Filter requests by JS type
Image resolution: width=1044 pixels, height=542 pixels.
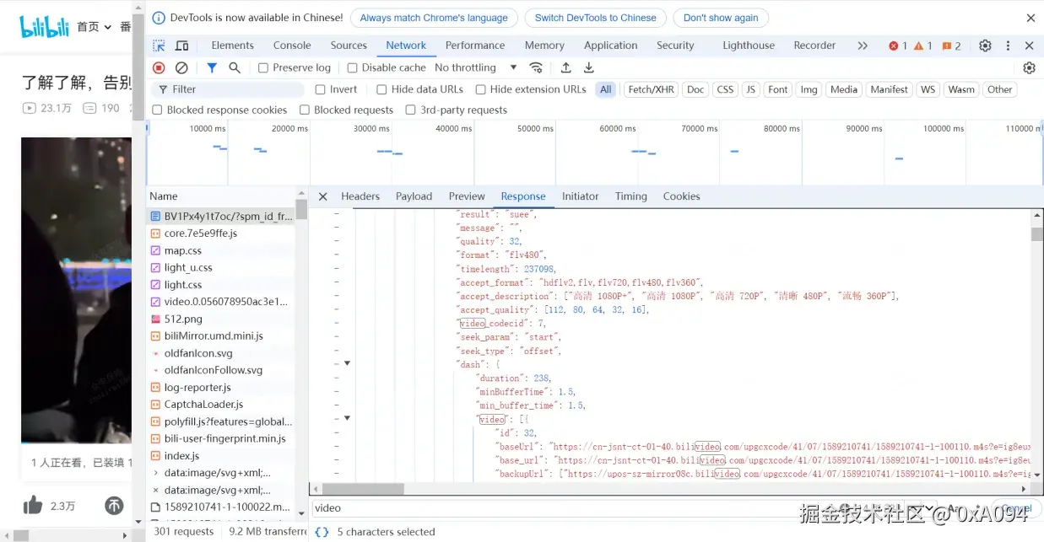tap(750, 89)
